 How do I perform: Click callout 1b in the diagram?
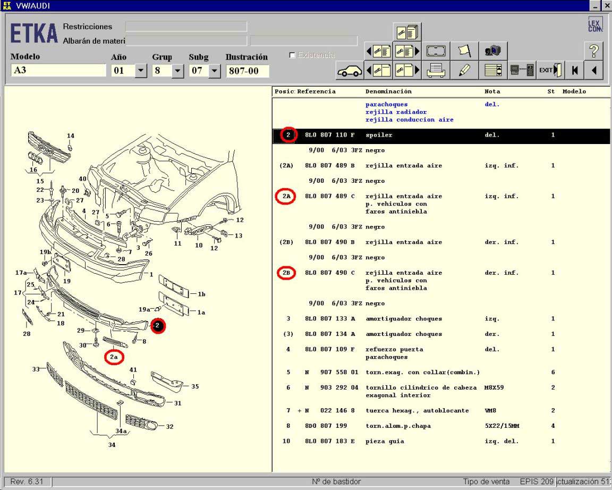[x=201, y=294]
